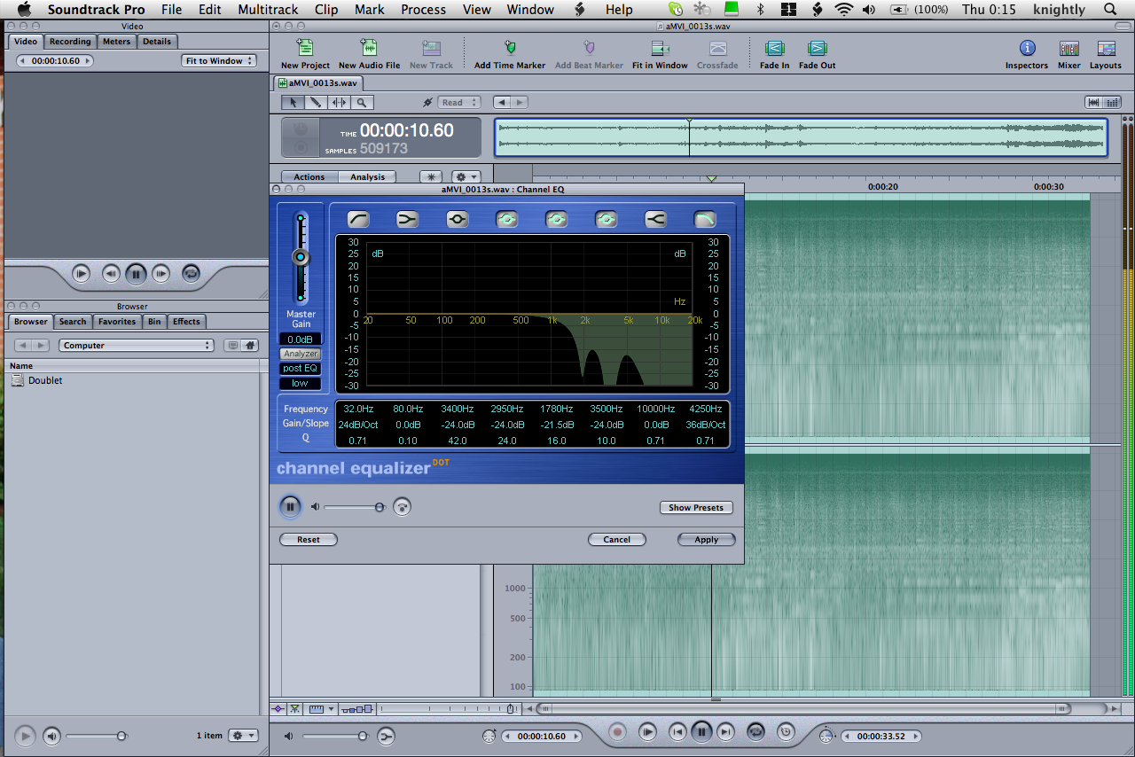The image size is (1135, 757).
Task: Toggle cycle mode in main transport
Action: pos(755,732)
